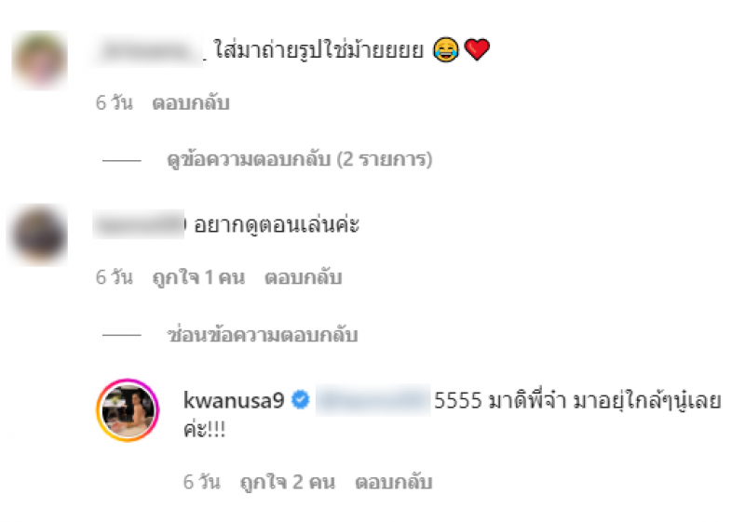This screenshot has height=522, width=745.
Task: Open kwanusa9 profile picture with story ring
Action: point(128,410)
